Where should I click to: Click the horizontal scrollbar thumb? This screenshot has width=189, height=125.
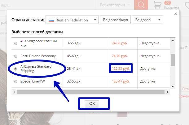pyautogui.click(x=91, y=92)
